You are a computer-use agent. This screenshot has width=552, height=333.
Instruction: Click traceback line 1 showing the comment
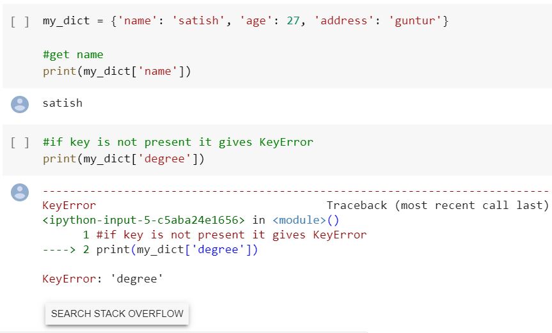(x=225, y=235)
